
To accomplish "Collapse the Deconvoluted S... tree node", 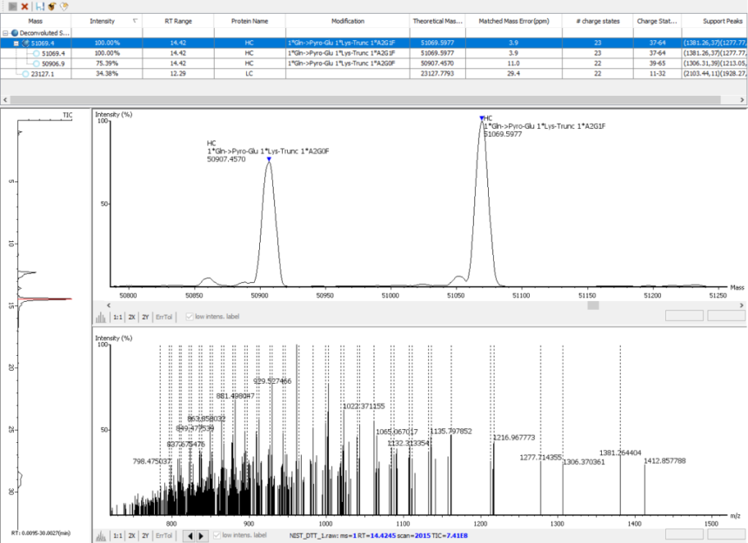I will pos(5,33).
